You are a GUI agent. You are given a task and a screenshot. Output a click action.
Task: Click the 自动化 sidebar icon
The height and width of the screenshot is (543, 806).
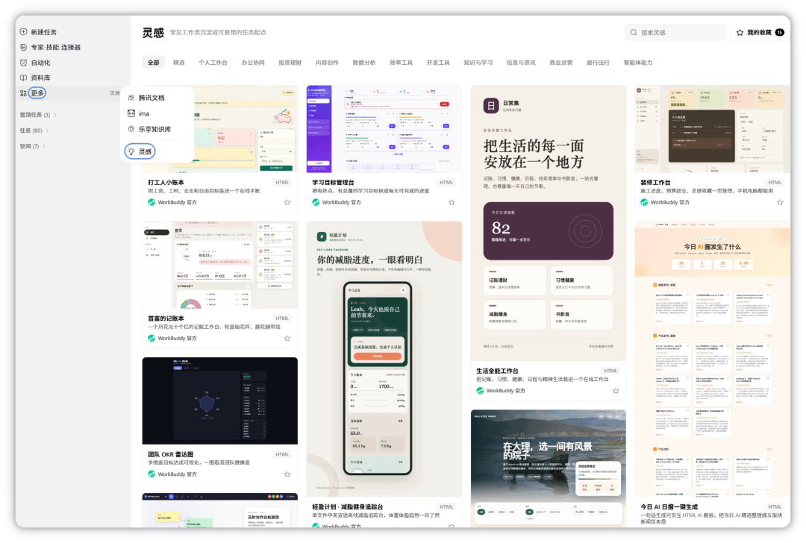(24, 63)
